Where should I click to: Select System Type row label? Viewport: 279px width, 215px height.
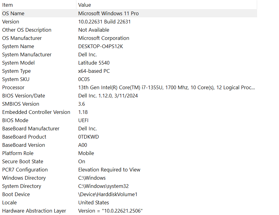(16, 71)
